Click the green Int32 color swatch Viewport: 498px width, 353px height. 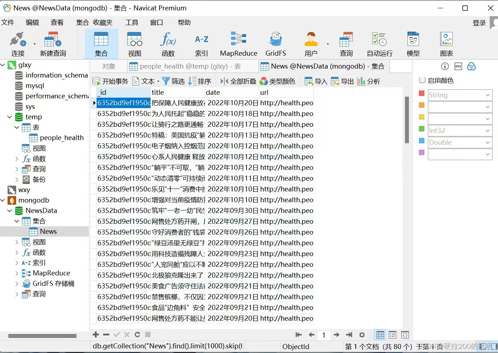click(x=422, y=129)
